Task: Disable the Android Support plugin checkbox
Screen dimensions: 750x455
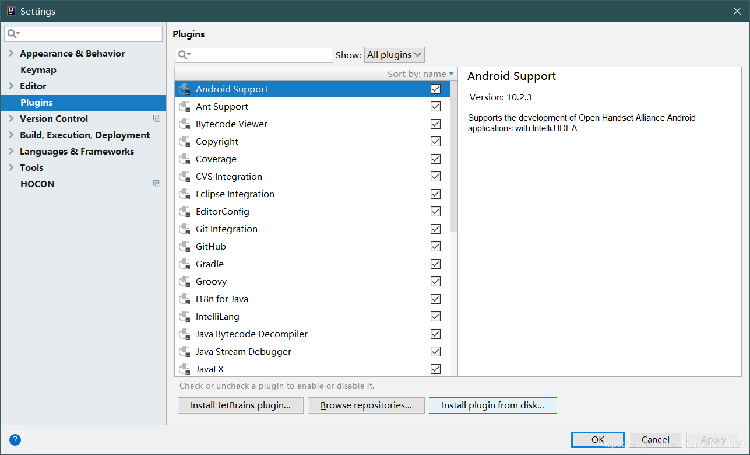Action: 435,89
